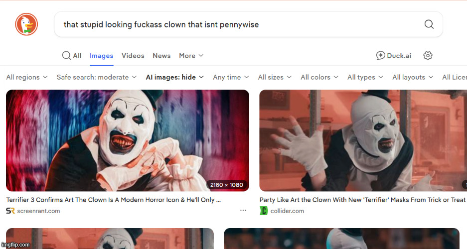The height and width of the screenshot is (249, 467).
Task: Open the All types filter
Action: click(365, 77)
